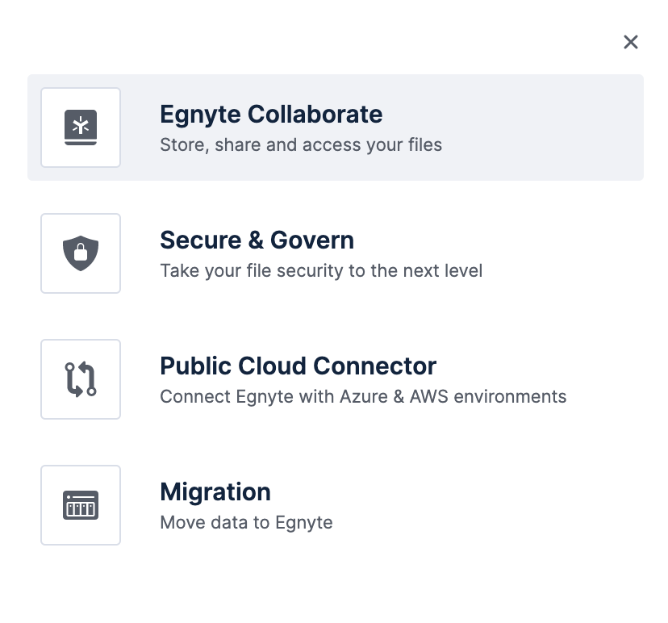Select Secure & Govern title

(257, 240)
